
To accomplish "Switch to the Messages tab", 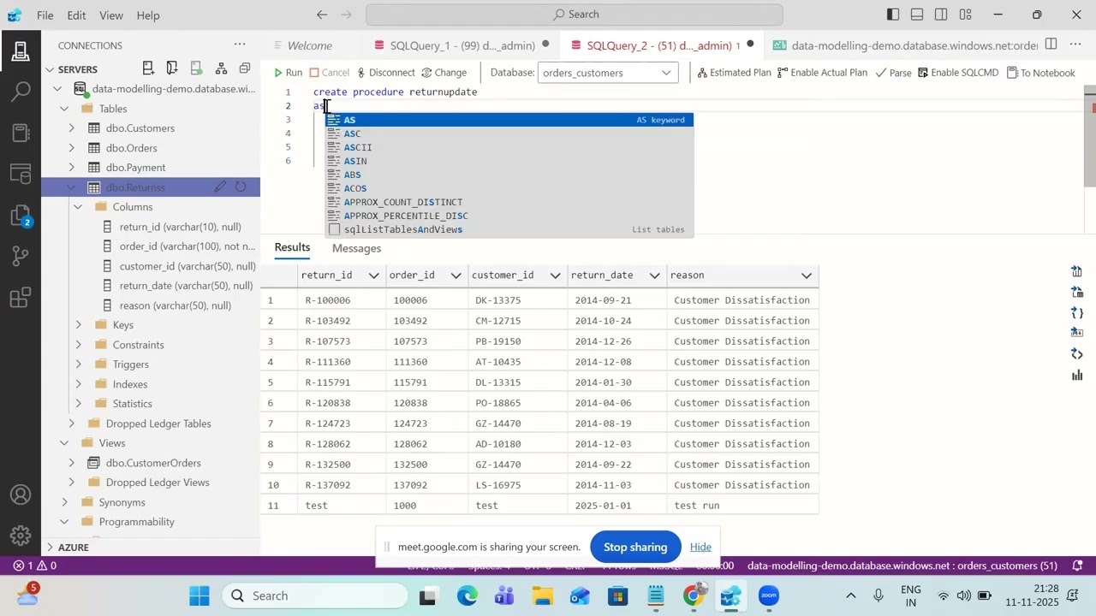I will 356,248.
